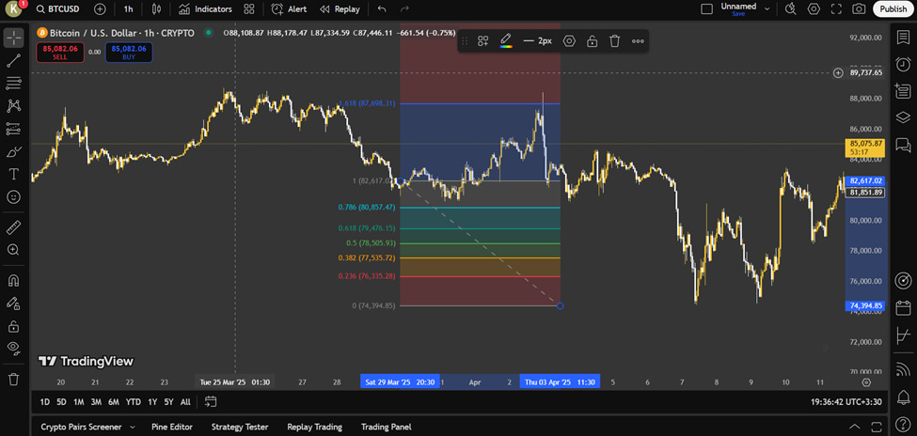
Task: Change Fib line color with pencil swatch
Action: (506, 41)
